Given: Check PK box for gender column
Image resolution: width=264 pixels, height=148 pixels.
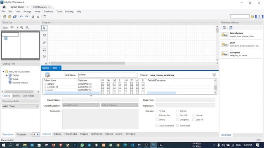Looking at the screenshot, I should [103, 83].
